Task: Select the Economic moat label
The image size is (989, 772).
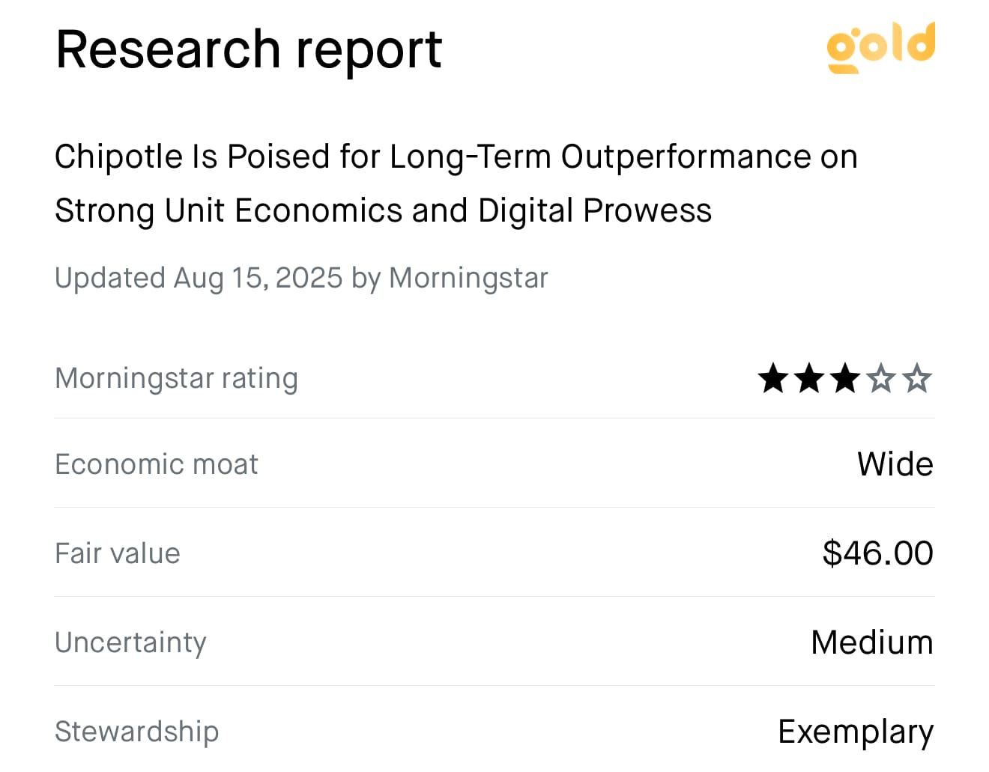Action: [157, 464]
